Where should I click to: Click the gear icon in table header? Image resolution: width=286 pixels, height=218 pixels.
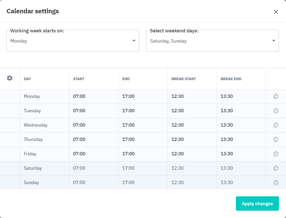coord(10,78)
